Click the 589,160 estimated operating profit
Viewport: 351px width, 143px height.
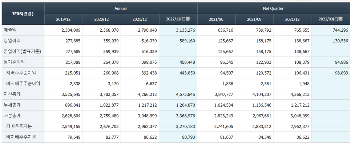[187, 41]
